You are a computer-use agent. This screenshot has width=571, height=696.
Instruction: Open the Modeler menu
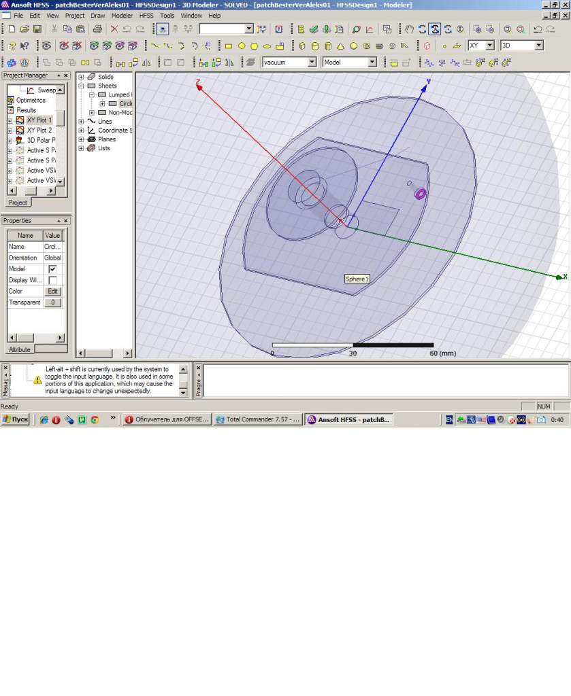(122, 16)
